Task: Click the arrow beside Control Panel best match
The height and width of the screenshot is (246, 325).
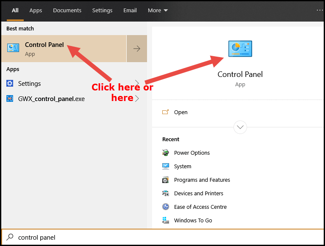Action: (137, 49)
